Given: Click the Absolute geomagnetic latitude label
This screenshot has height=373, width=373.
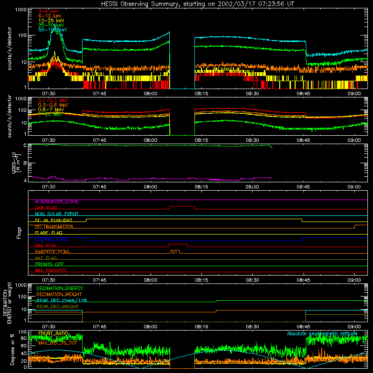Looking at the screenshot, I should [x=322, y=334].
